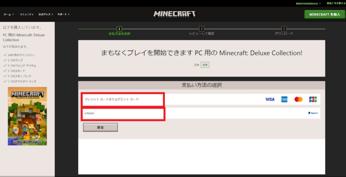Click the 3 つのエモート list item

17,71
